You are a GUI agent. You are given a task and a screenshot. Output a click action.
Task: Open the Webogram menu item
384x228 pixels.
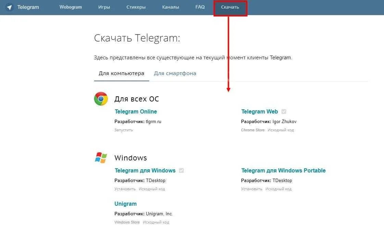click(71, 7)
